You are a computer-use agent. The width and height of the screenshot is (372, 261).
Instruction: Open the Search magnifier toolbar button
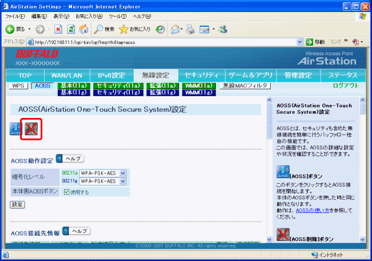(104, 29)
